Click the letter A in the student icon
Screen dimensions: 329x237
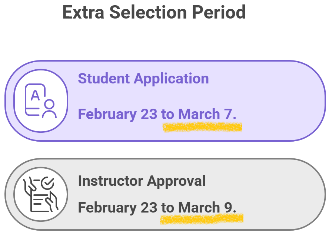click(35, 96)
